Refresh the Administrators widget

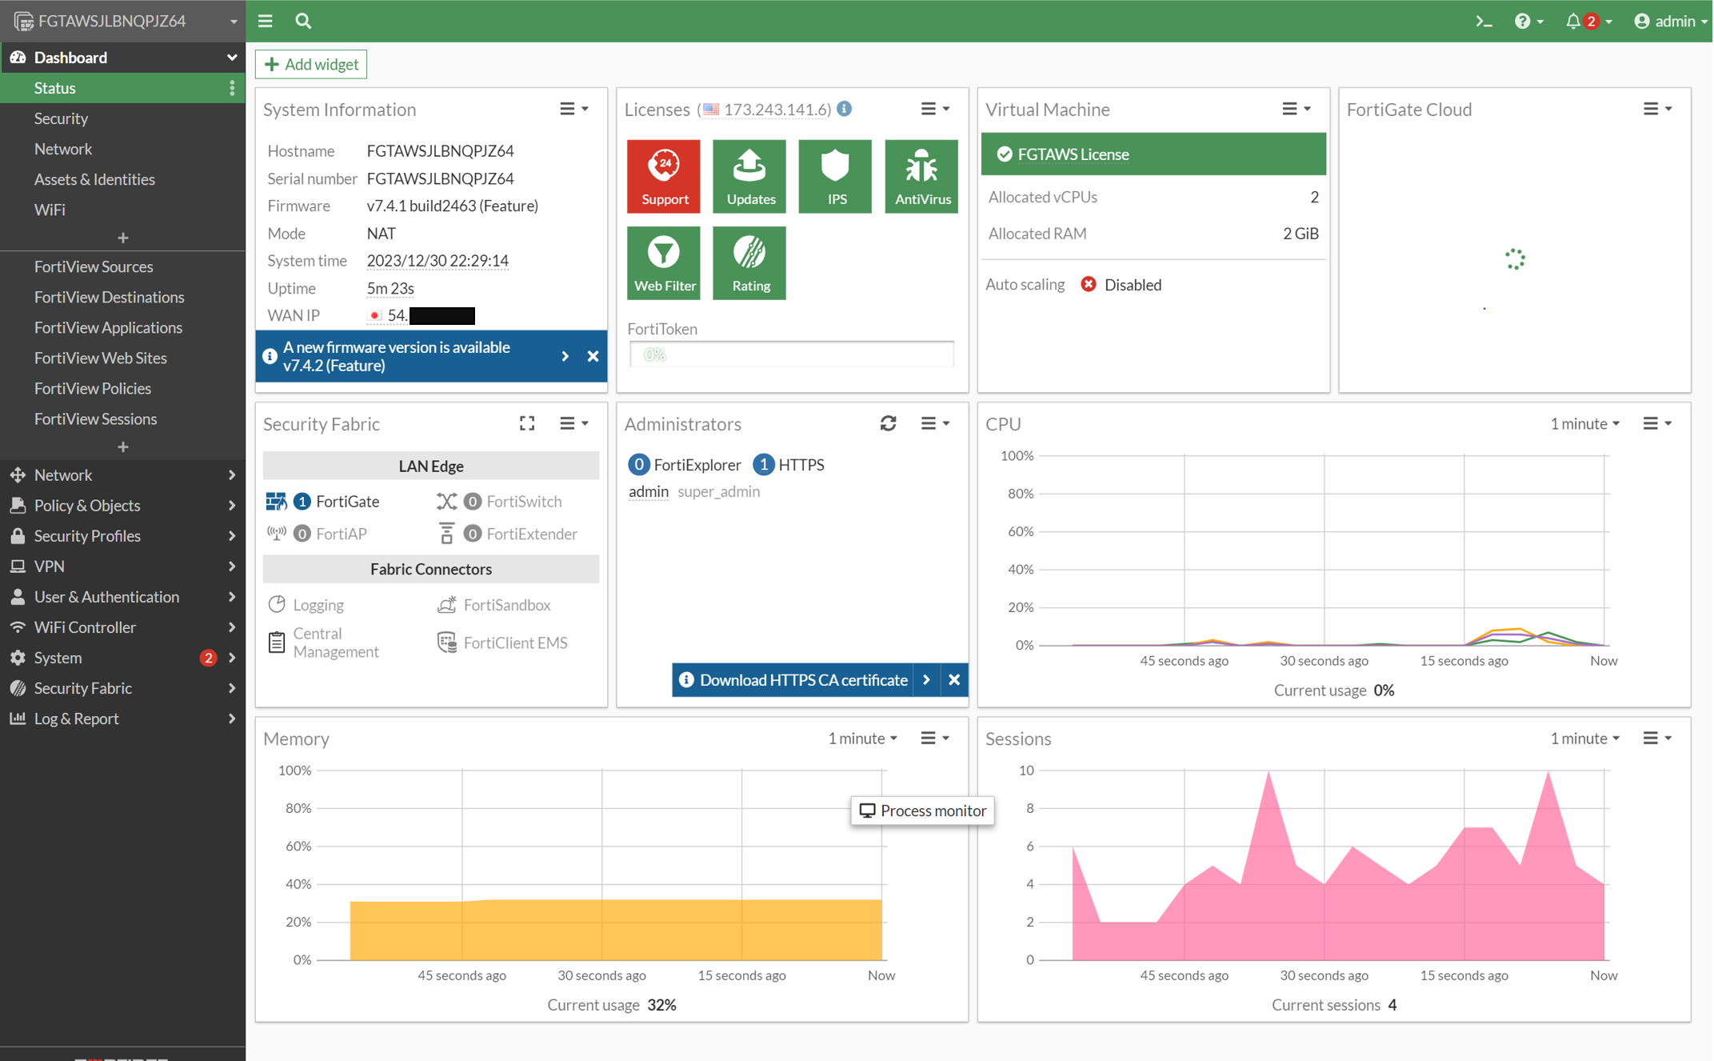pos(888,423)
